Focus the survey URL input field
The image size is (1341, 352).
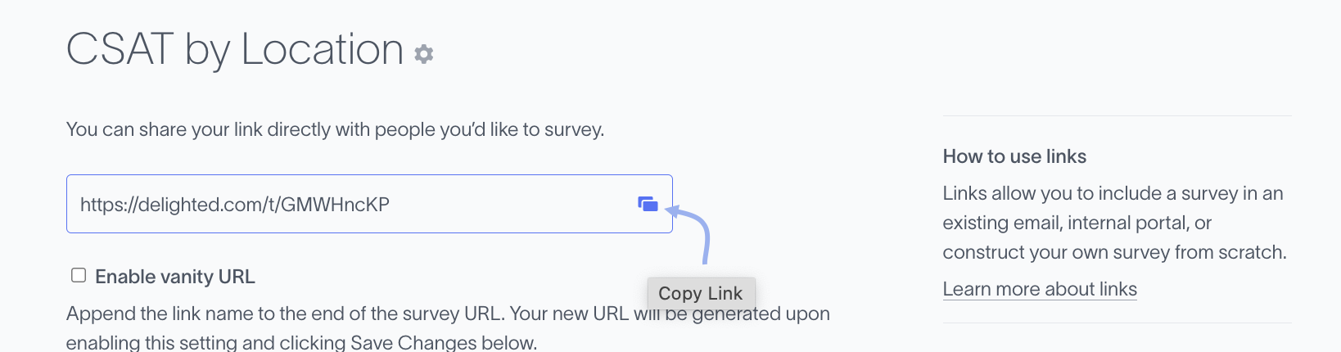click(x=369, y=204)
